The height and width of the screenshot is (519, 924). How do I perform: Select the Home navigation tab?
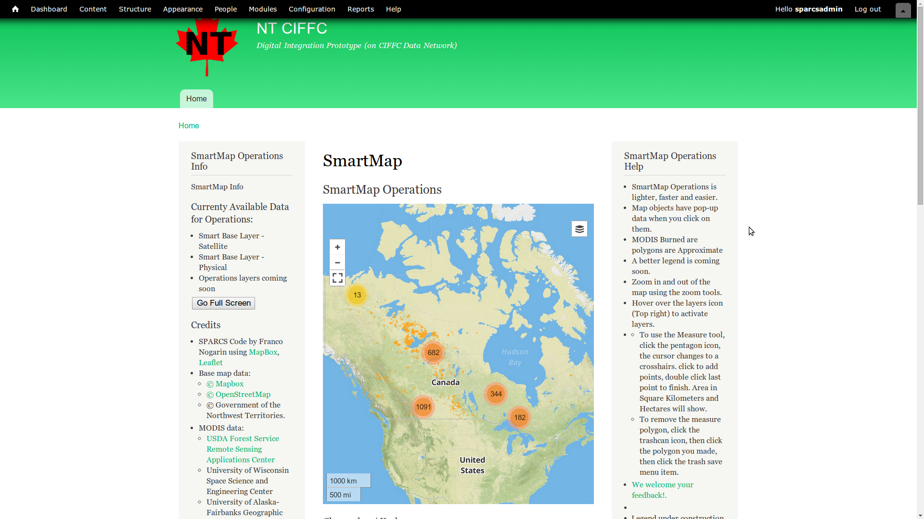pyautogui.click(x=196, y=99)
